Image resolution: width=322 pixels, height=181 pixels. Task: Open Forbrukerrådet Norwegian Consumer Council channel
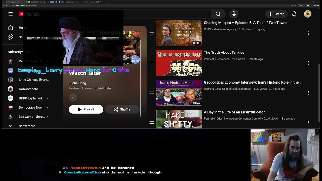click(232, 119)
